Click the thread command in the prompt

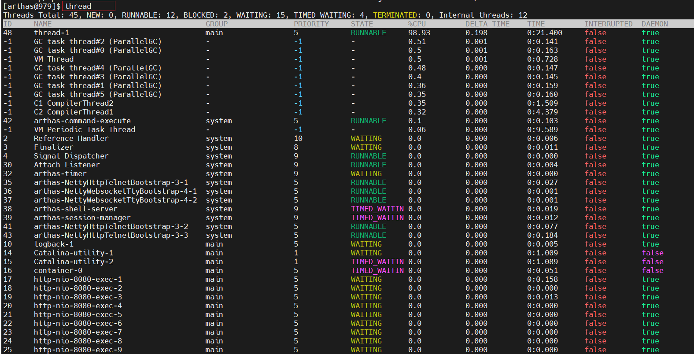click(78, 6)
